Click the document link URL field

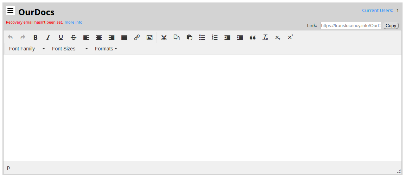click(350, 25)
